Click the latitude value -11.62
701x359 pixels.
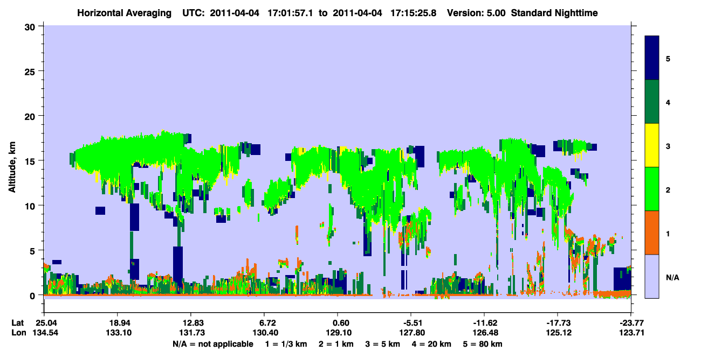pos(484,323)
